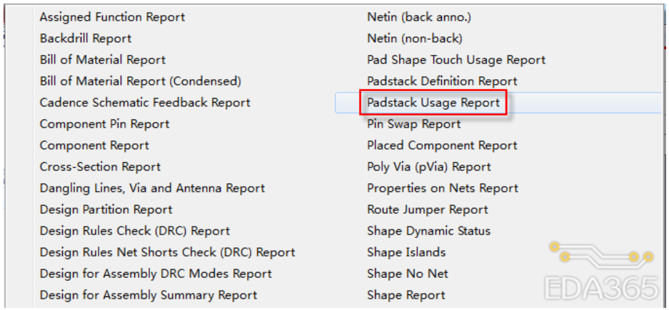Open Pad Shape Touch Usage Report
The width and height of the screenshot is (669, 310).
(x=456, y=60)
